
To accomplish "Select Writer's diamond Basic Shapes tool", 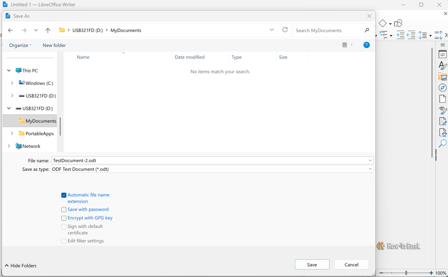I will coord(383,23).
